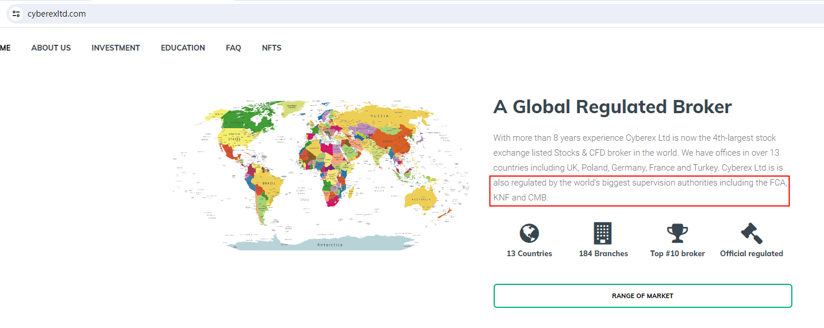Click the '184 Branches' label
Image resolution: width=824 pixels, height=328 pixels.
[x=603, y=253]
